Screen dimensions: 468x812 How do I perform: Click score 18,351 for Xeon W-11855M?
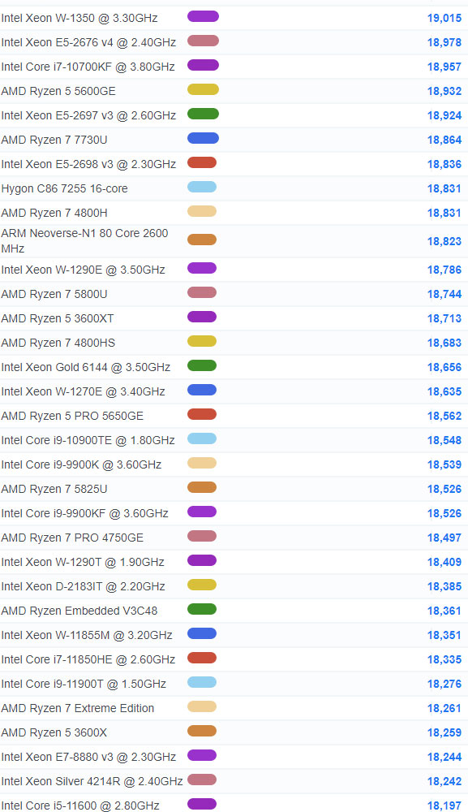(x=444, y=635)
